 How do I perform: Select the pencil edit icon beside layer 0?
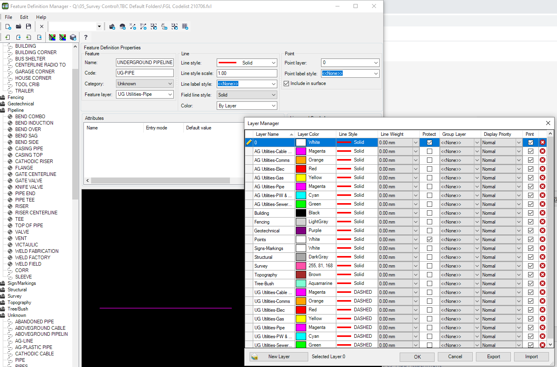point(249,142)
